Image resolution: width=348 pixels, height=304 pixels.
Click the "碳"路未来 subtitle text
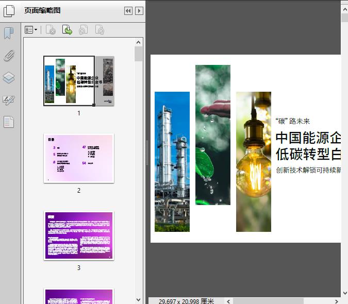click(x=292, y=121)
